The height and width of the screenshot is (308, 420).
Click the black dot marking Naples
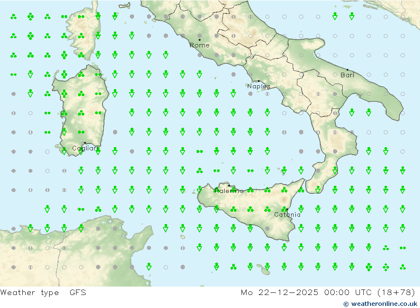pos(259,81)
